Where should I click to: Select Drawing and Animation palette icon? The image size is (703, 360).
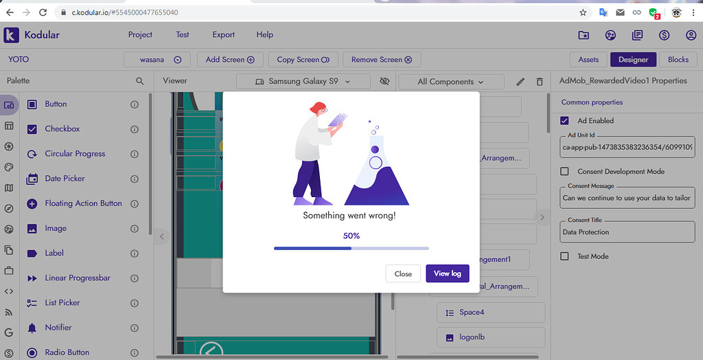click(9, 167)
